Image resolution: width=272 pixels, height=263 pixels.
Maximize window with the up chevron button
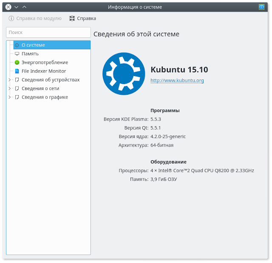click(x=25, y=7)
